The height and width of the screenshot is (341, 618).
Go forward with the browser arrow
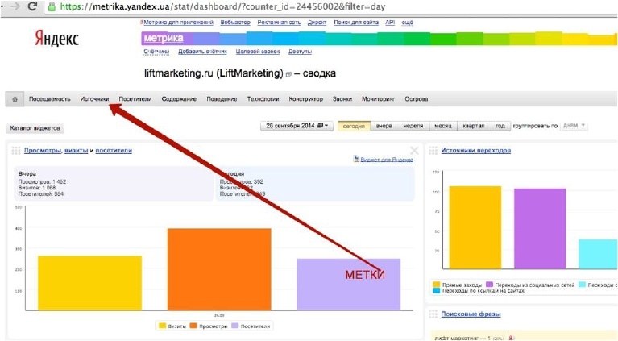(x=13, y=6)
